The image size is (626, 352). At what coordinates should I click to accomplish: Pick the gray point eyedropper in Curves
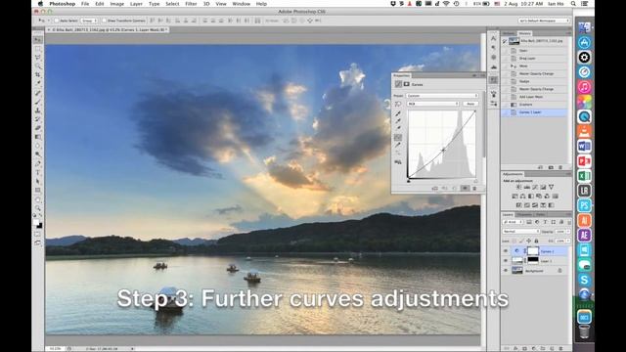coord(398,121)
